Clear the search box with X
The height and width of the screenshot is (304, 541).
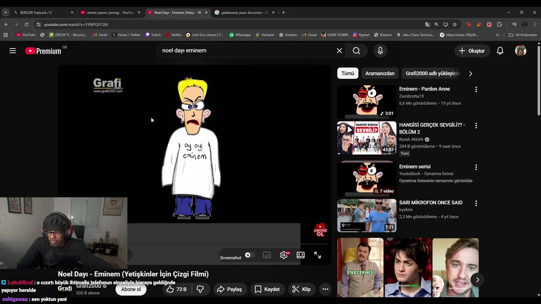coord(339,51)
